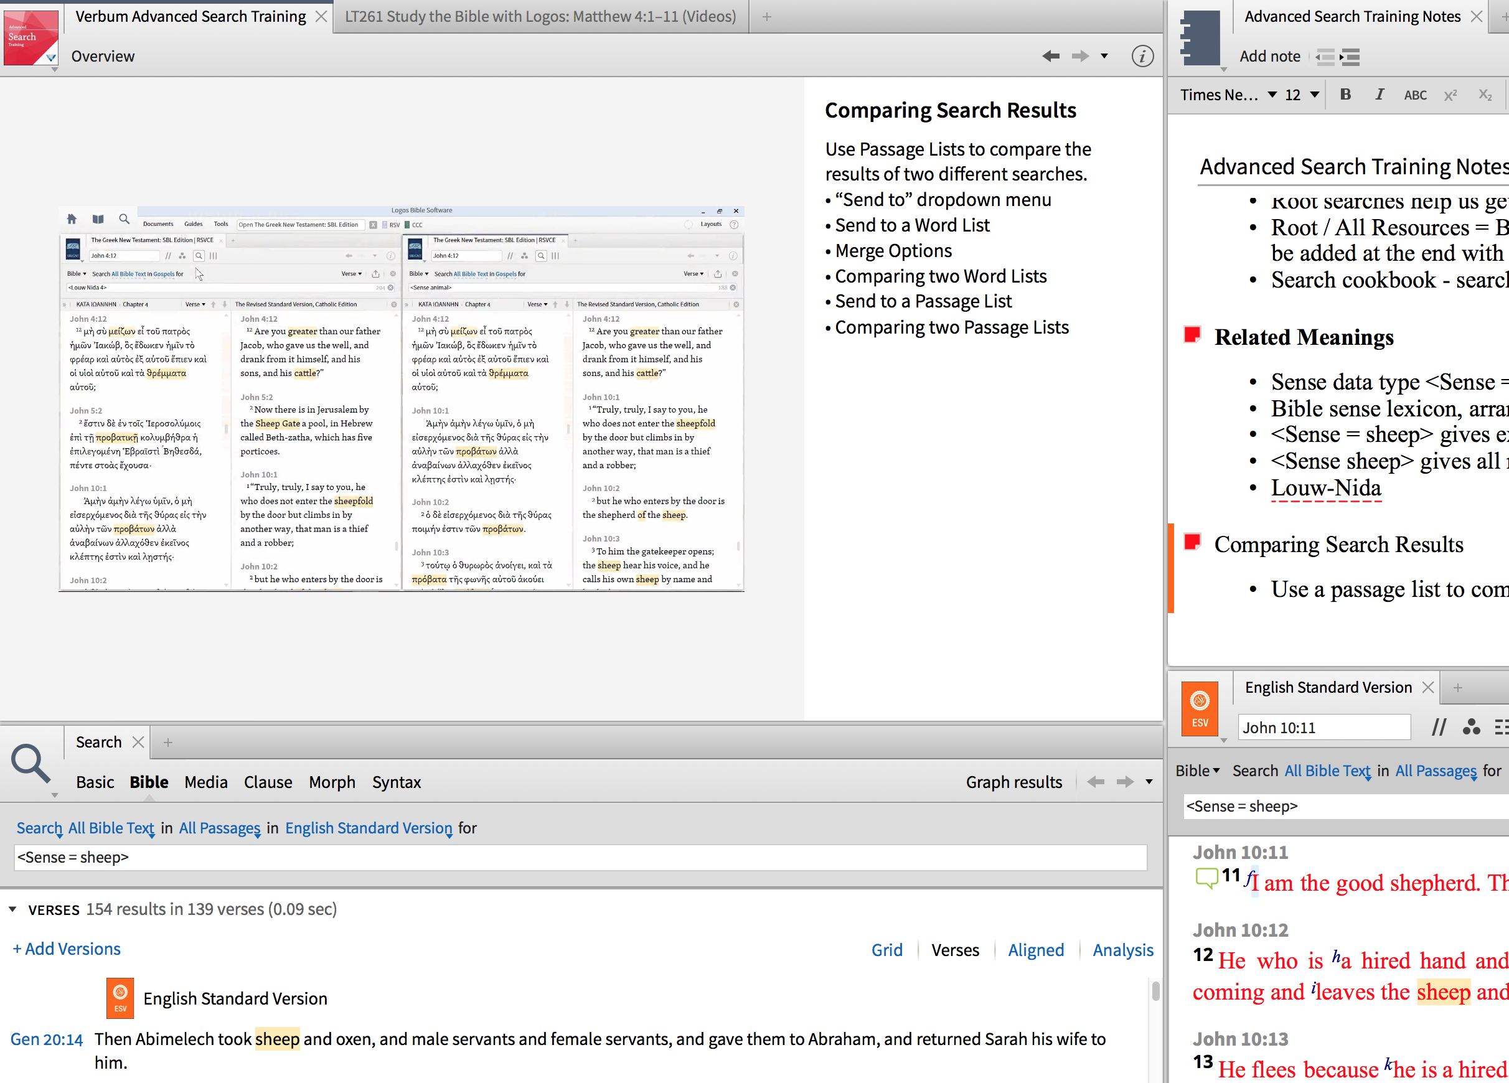Click the parallel resources icon in ESV panel

1439,727
